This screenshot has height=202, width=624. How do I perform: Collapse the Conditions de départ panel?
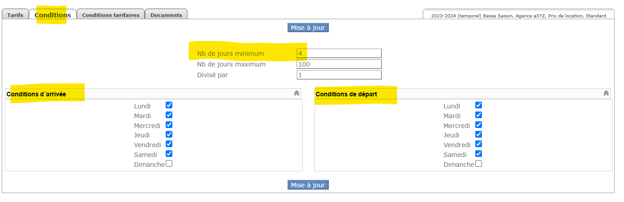[606, 93]
